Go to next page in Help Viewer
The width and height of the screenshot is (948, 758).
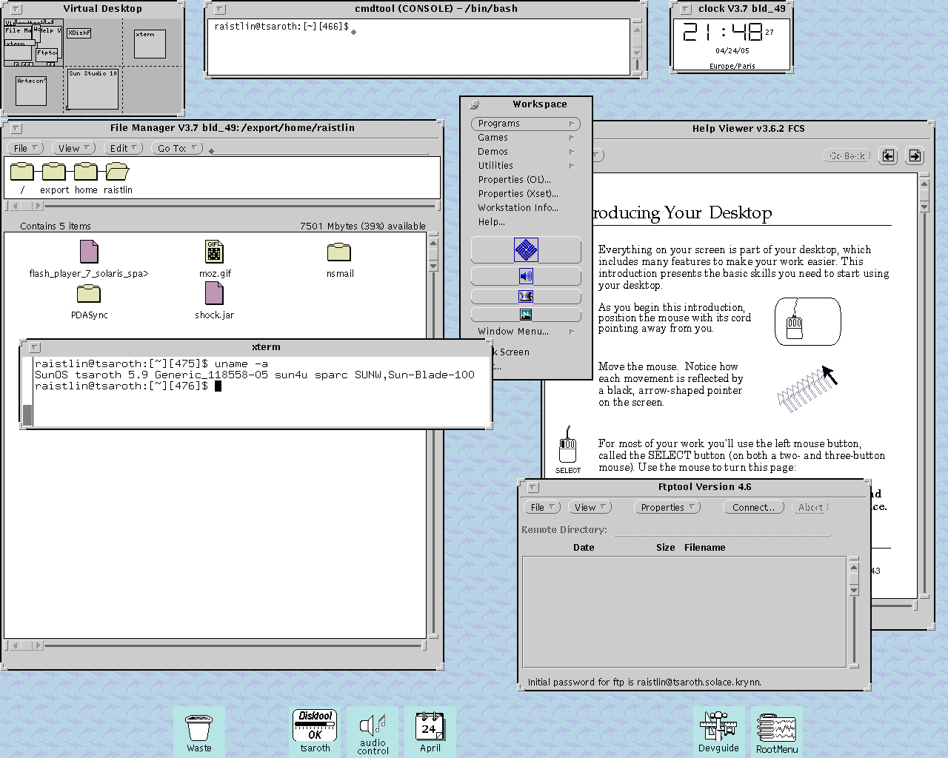point(915,155)
